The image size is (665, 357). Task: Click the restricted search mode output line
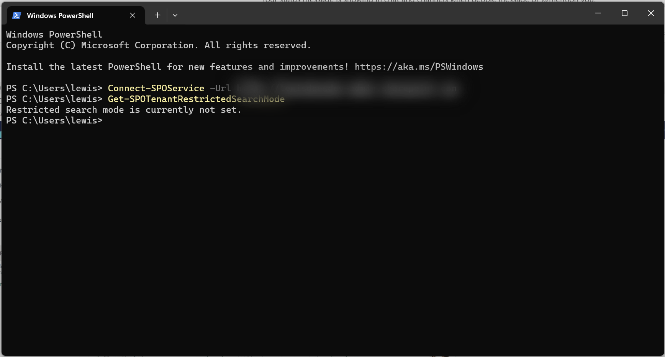[x=123, y=110]
